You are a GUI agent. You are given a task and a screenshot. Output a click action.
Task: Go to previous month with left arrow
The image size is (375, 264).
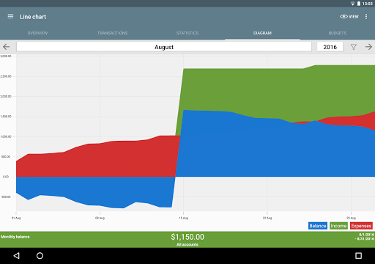(x=6, y=47)
